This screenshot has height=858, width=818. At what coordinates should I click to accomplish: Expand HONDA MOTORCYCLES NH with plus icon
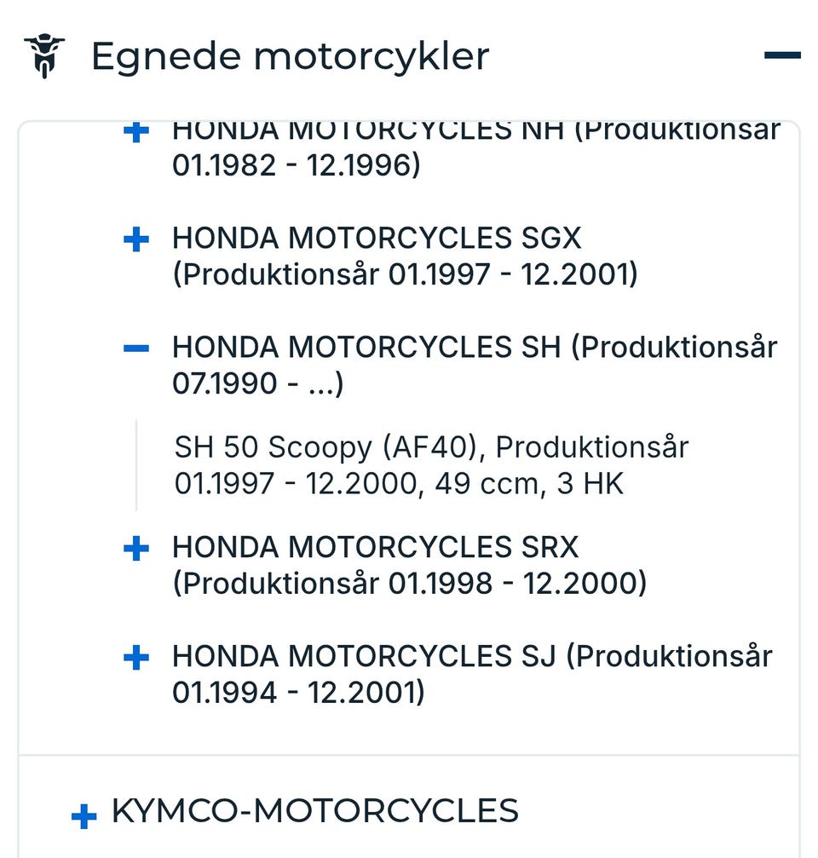click(x=136, y=132)
